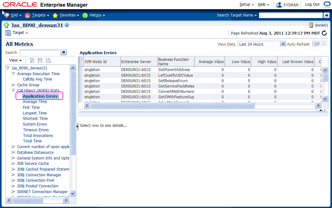Viewport: 332px width, 208px height.
Task: Click the denlx01 host icon
Action: (x=311, y=25)
